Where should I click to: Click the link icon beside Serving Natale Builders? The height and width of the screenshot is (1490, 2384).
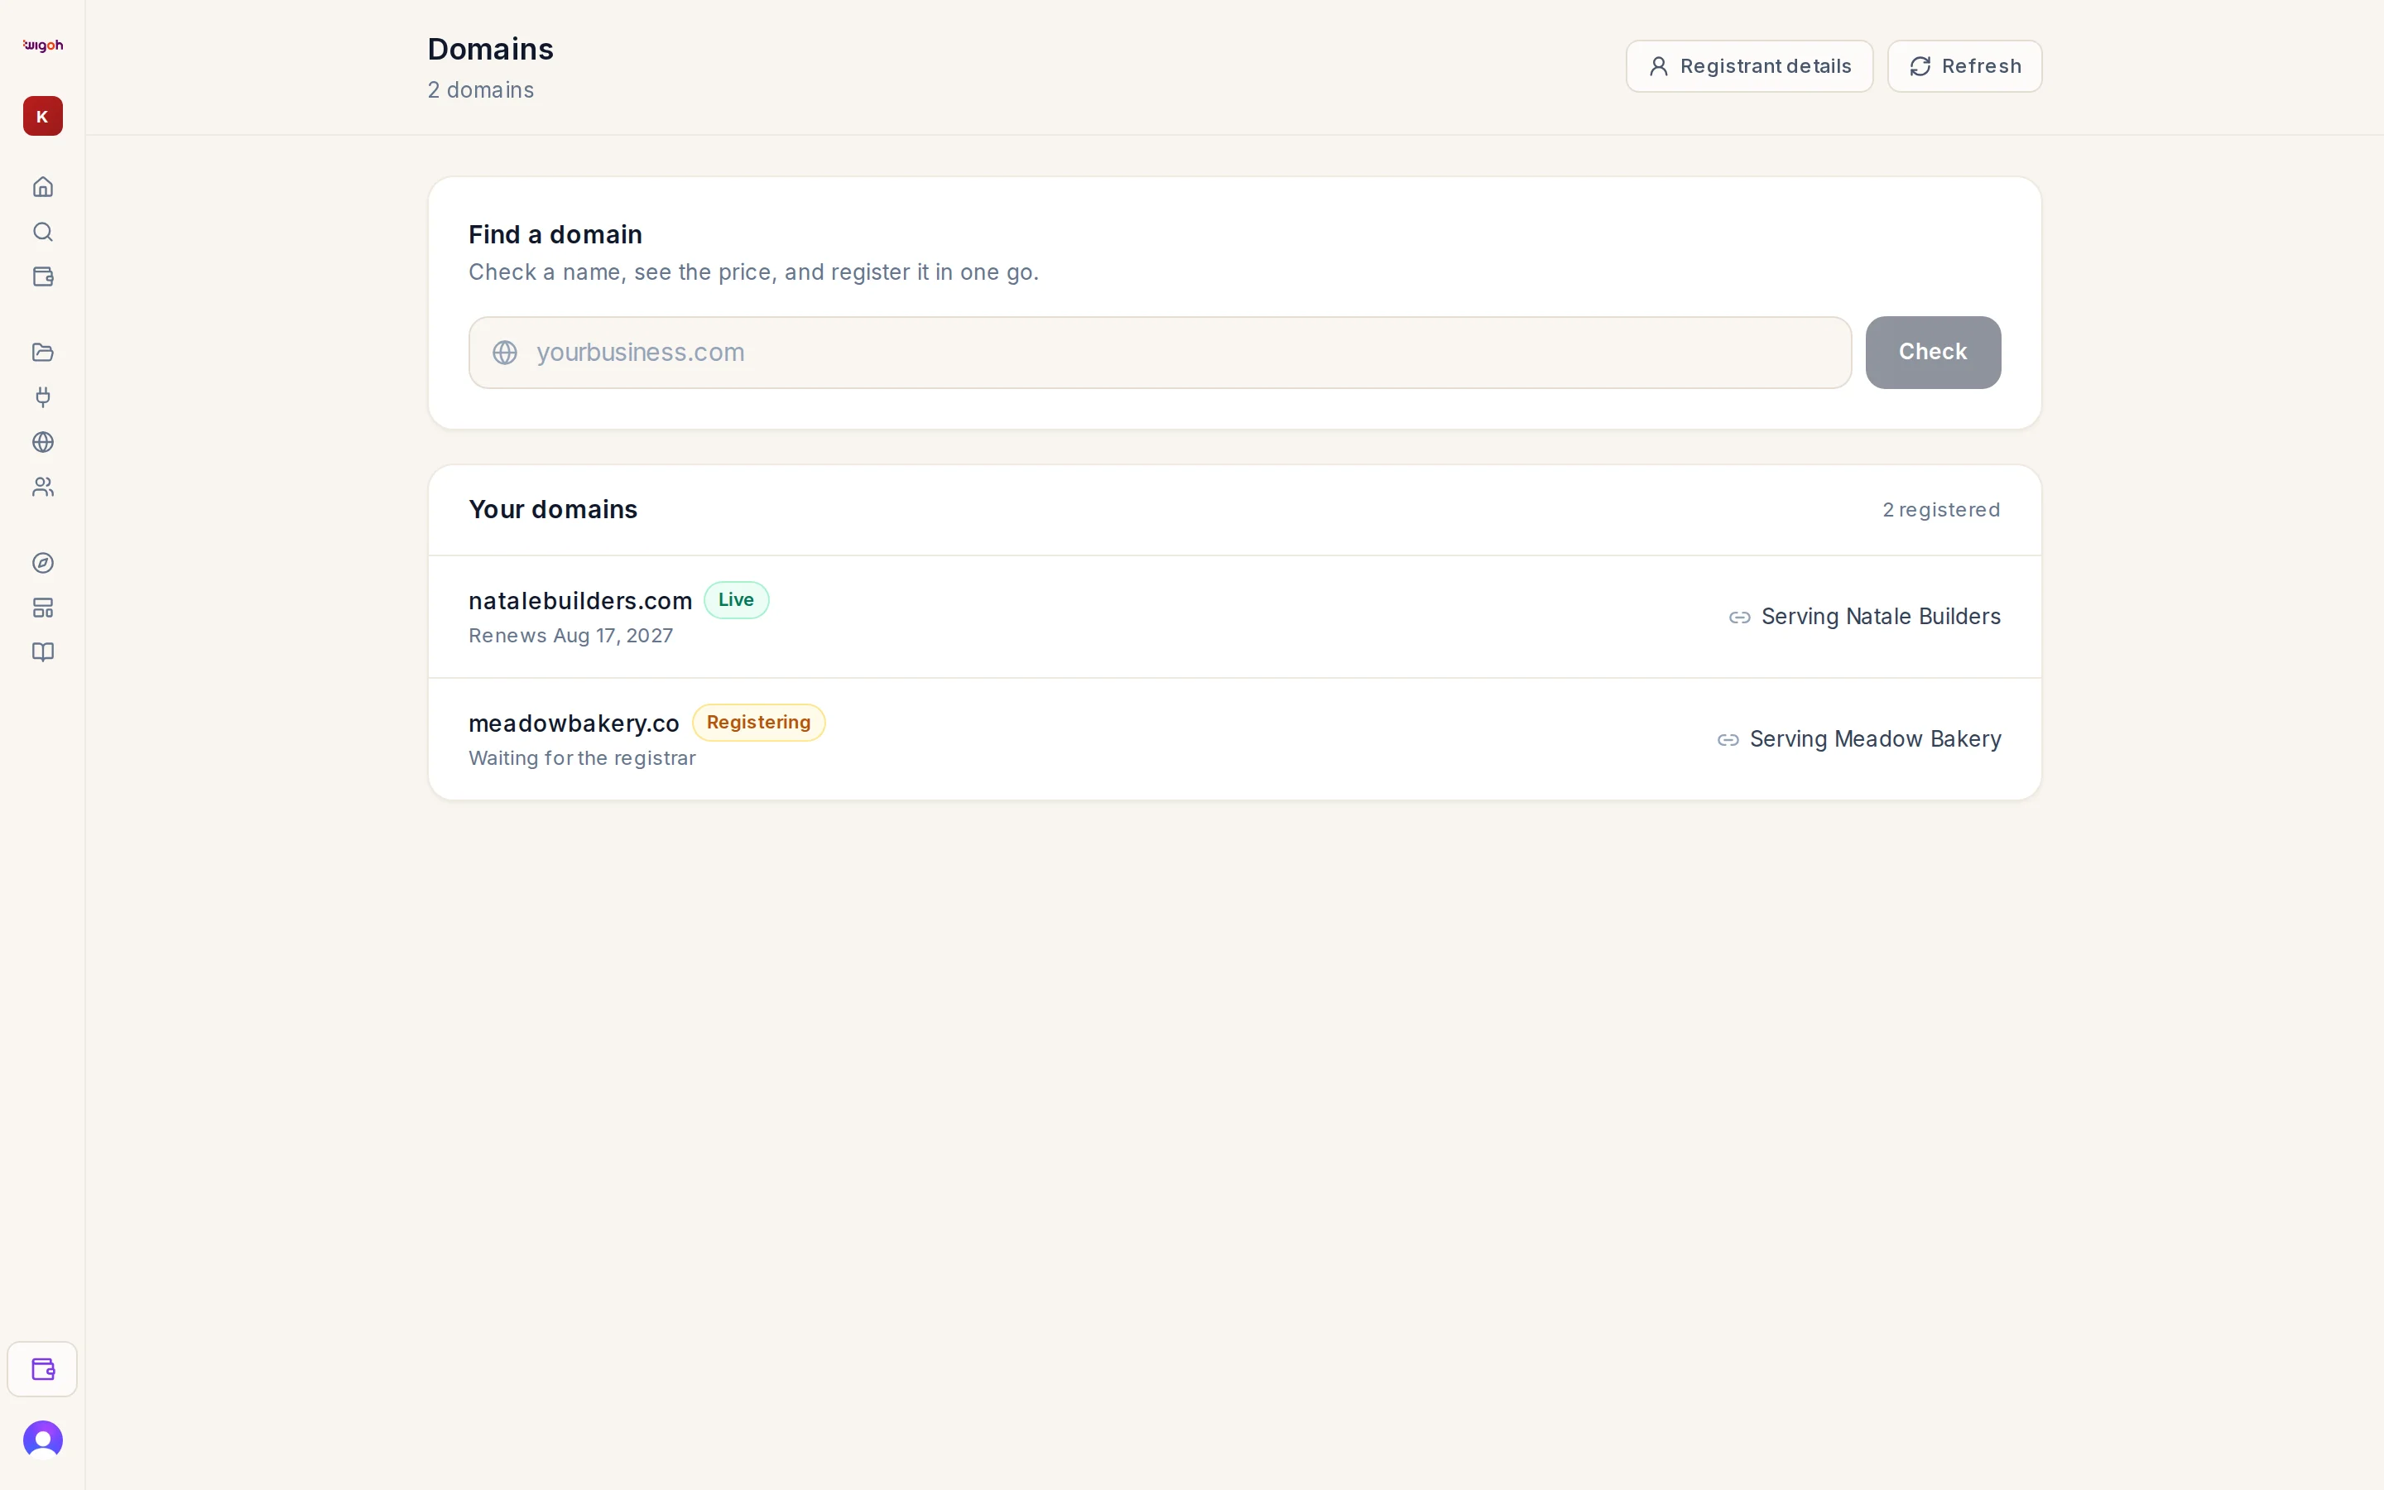point(1740,617)
